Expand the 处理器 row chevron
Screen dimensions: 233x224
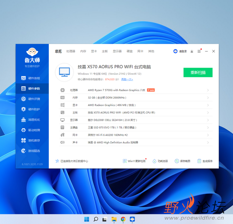(208, 90)
